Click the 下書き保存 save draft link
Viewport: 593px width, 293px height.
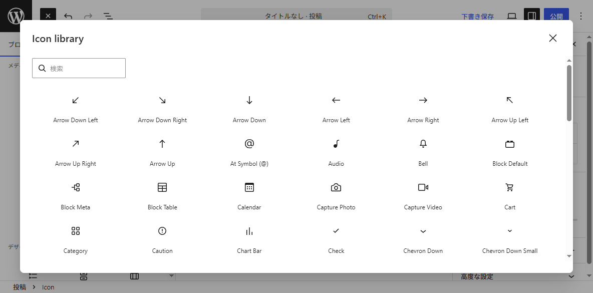pyautogui.click(x=477, y=16)
